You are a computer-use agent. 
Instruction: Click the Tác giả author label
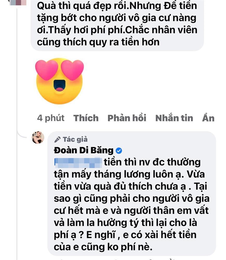pyautogui.click(x=75, y=139)
